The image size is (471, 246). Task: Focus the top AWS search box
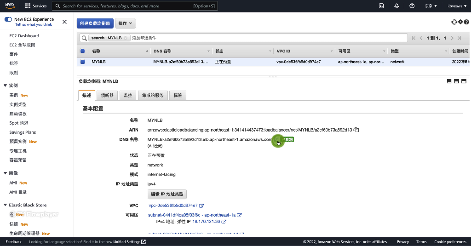click(x=135, y=6)
